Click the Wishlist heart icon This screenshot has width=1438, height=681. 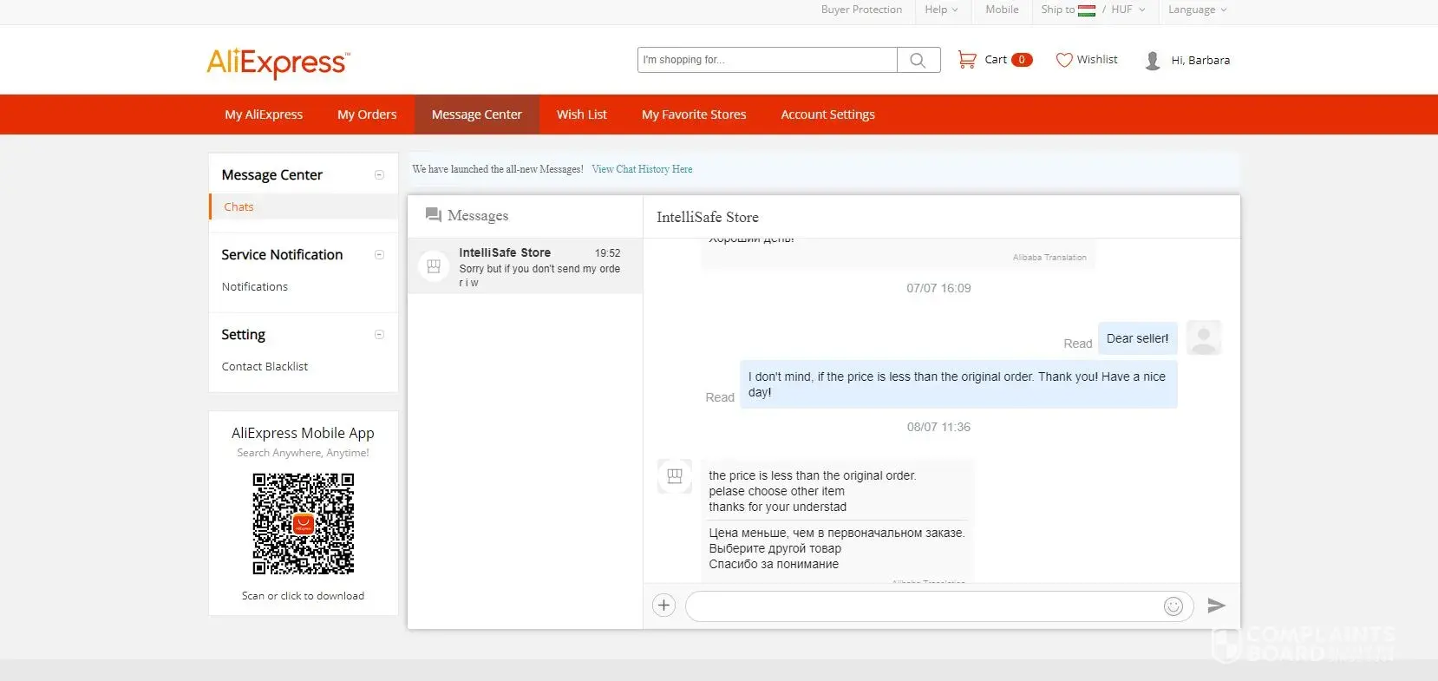click(x=1064, y=60)
